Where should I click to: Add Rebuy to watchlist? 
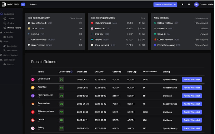[192, 128]
